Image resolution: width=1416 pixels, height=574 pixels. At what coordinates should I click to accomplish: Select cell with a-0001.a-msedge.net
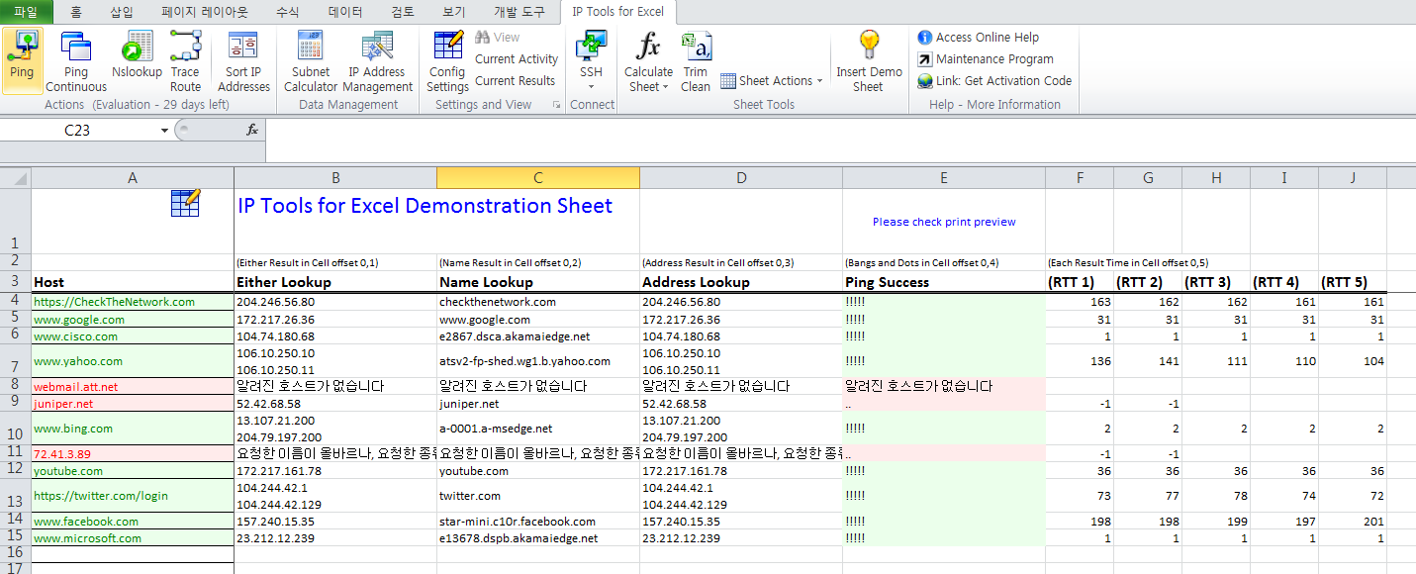click(x=538, y=429)
